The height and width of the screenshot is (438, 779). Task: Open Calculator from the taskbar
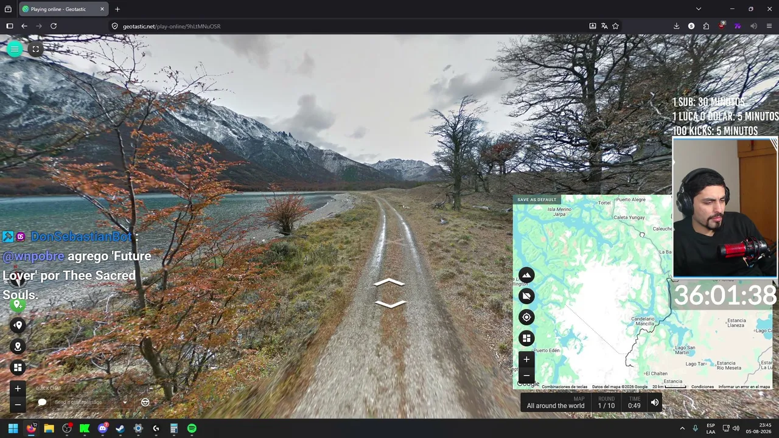[x=174, y=428]
